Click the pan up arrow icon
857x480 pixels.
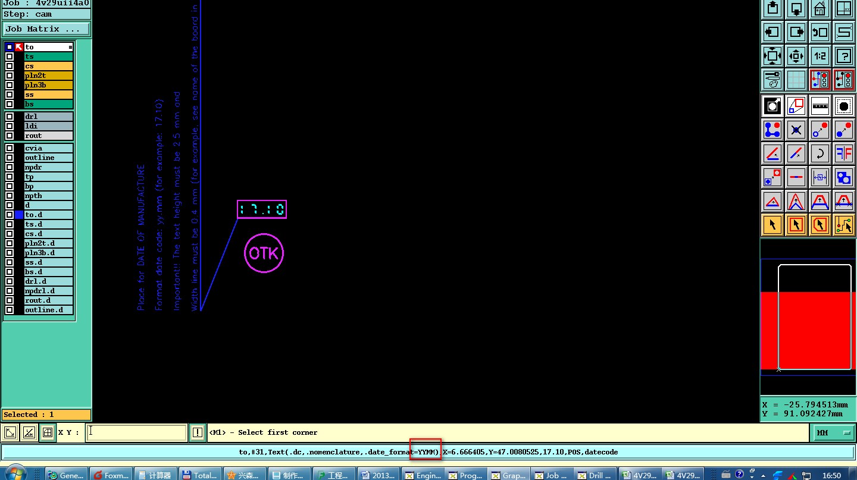(772, 8)
